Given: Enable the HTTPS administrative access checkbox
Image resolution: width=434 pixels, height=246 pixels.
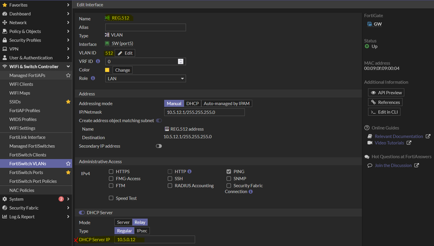Looking at the screenshot, I should pos(111,172).
